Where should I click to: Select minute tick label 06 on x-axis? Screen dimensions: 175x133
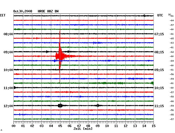coord(69,126)
